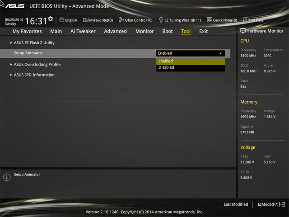
Task: Click the CPU section heading
Action: point(245,41)
